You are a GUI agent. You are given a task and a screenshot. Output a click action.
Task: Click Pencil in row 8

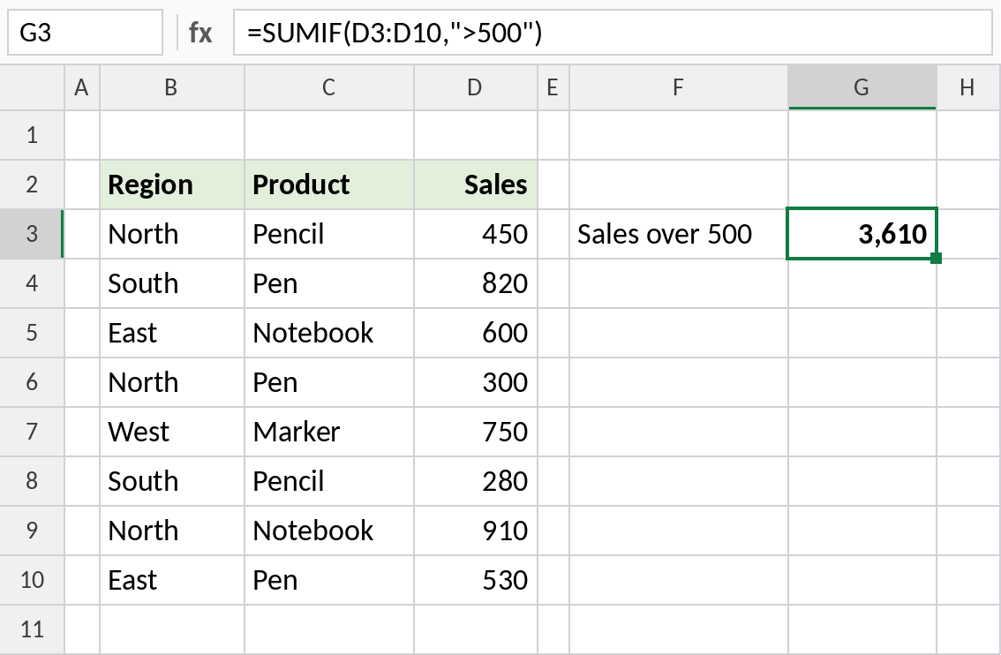pyautogui.click(x=329, y=481)
